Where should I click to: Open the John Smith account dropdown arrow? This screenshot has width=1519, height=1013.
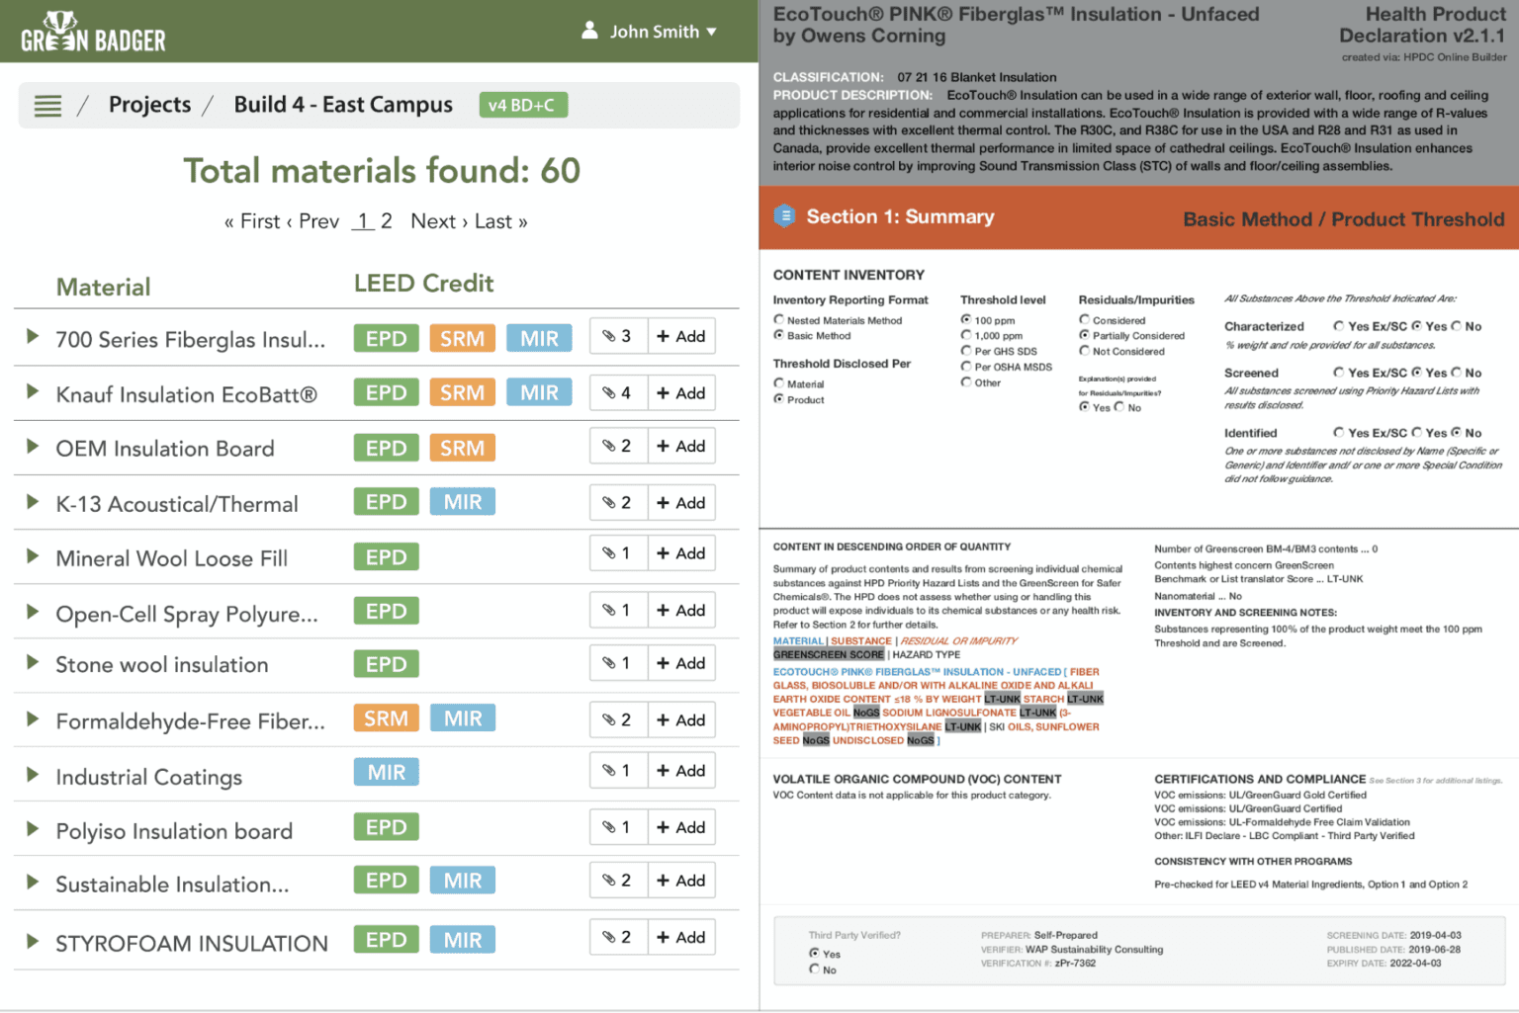[x=711, y=32]
